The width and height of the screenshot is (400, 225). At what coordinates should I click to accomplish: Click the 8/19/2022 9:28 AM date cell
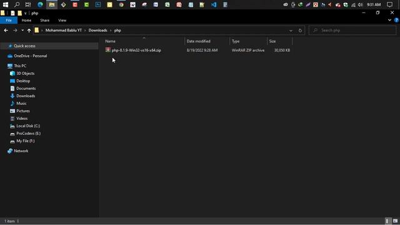202,50
